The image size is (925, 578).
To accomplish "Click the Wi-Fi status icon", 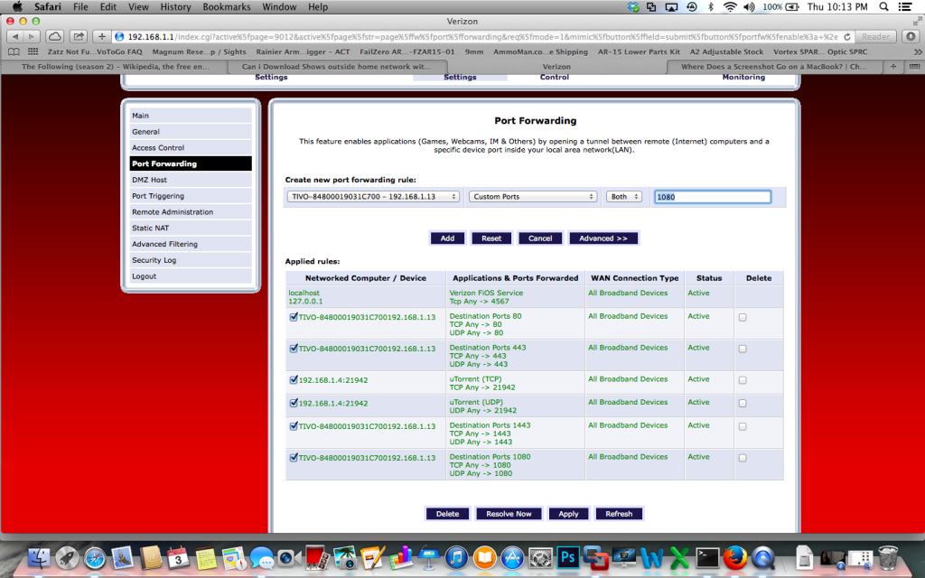I will (730, 7).
